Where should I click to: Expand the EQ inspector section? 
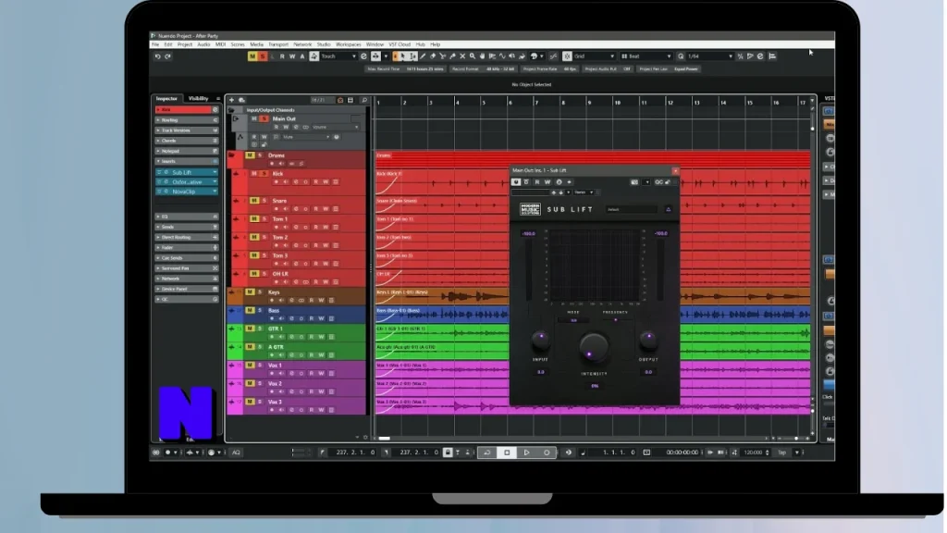pos(187,217)
